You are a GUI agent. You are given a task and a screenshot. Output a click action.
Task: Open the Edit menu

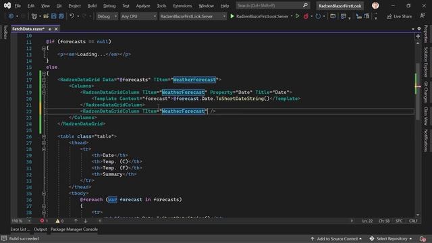point(31,6)
